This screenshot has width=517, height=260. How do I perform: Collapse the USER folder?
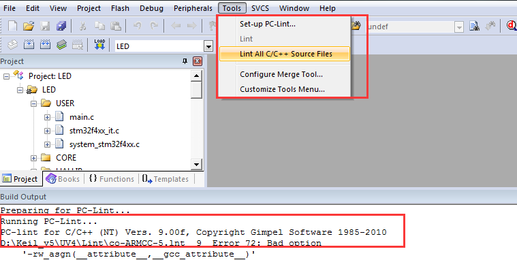(x=33, y=103)
